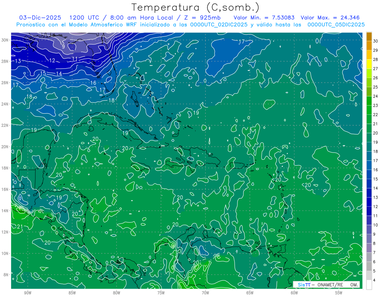
Task: Select the '03-Dic-2025' date text
Action: pyautogui.click(x=40, y=18)
